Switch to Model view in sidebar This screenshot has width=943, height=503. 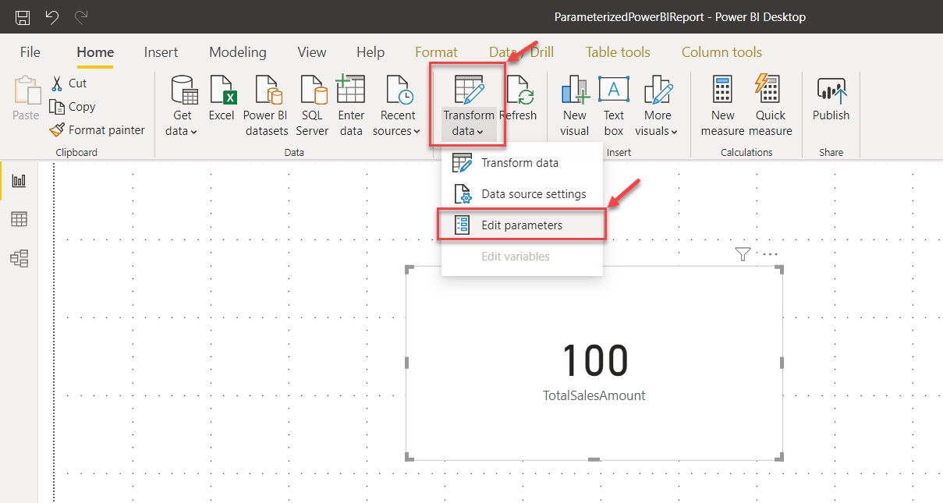pyautogui.click(x=19, y=257)
